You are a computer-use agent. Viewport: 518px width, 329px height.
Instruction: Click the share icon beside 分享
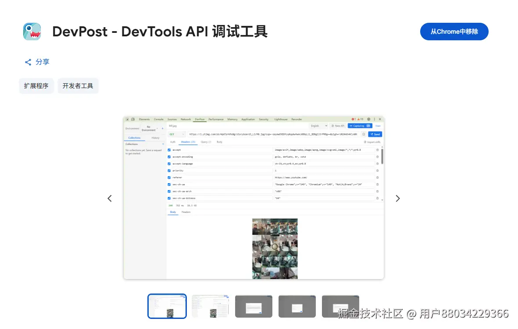[x=28, y=62]
